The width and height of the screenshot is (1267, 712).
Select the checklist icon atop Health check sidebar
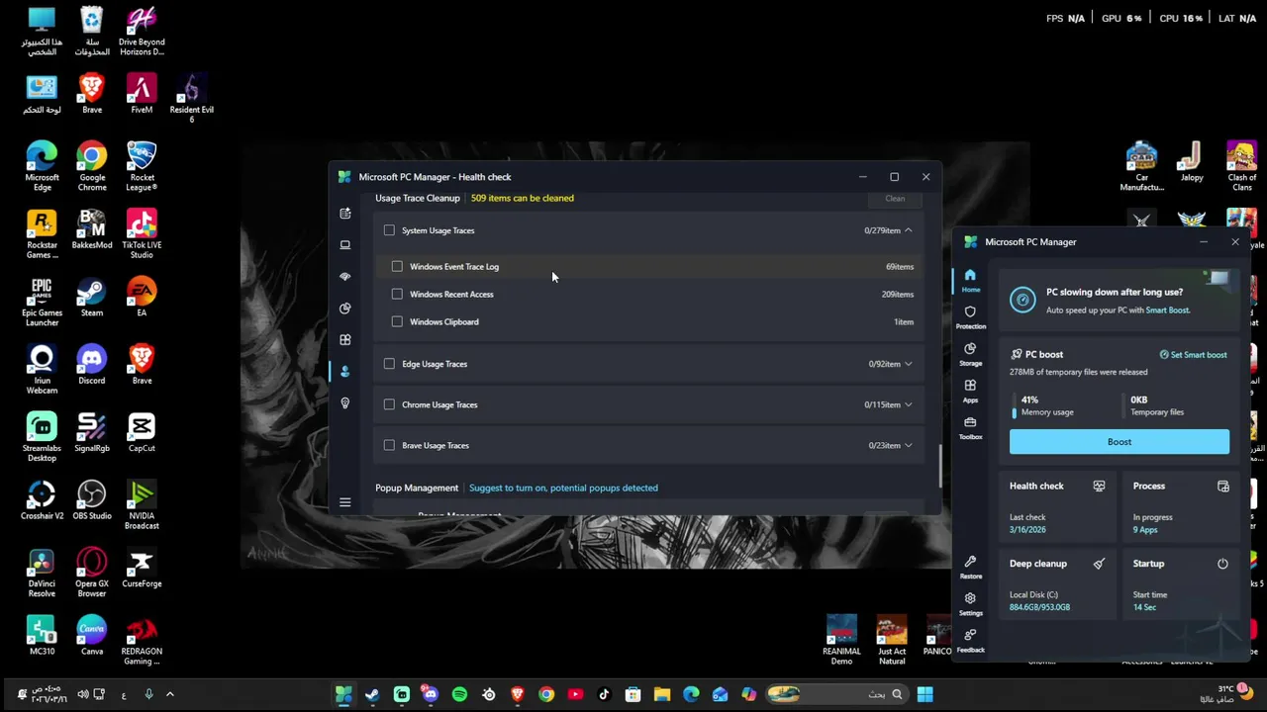tap(344, 214)
